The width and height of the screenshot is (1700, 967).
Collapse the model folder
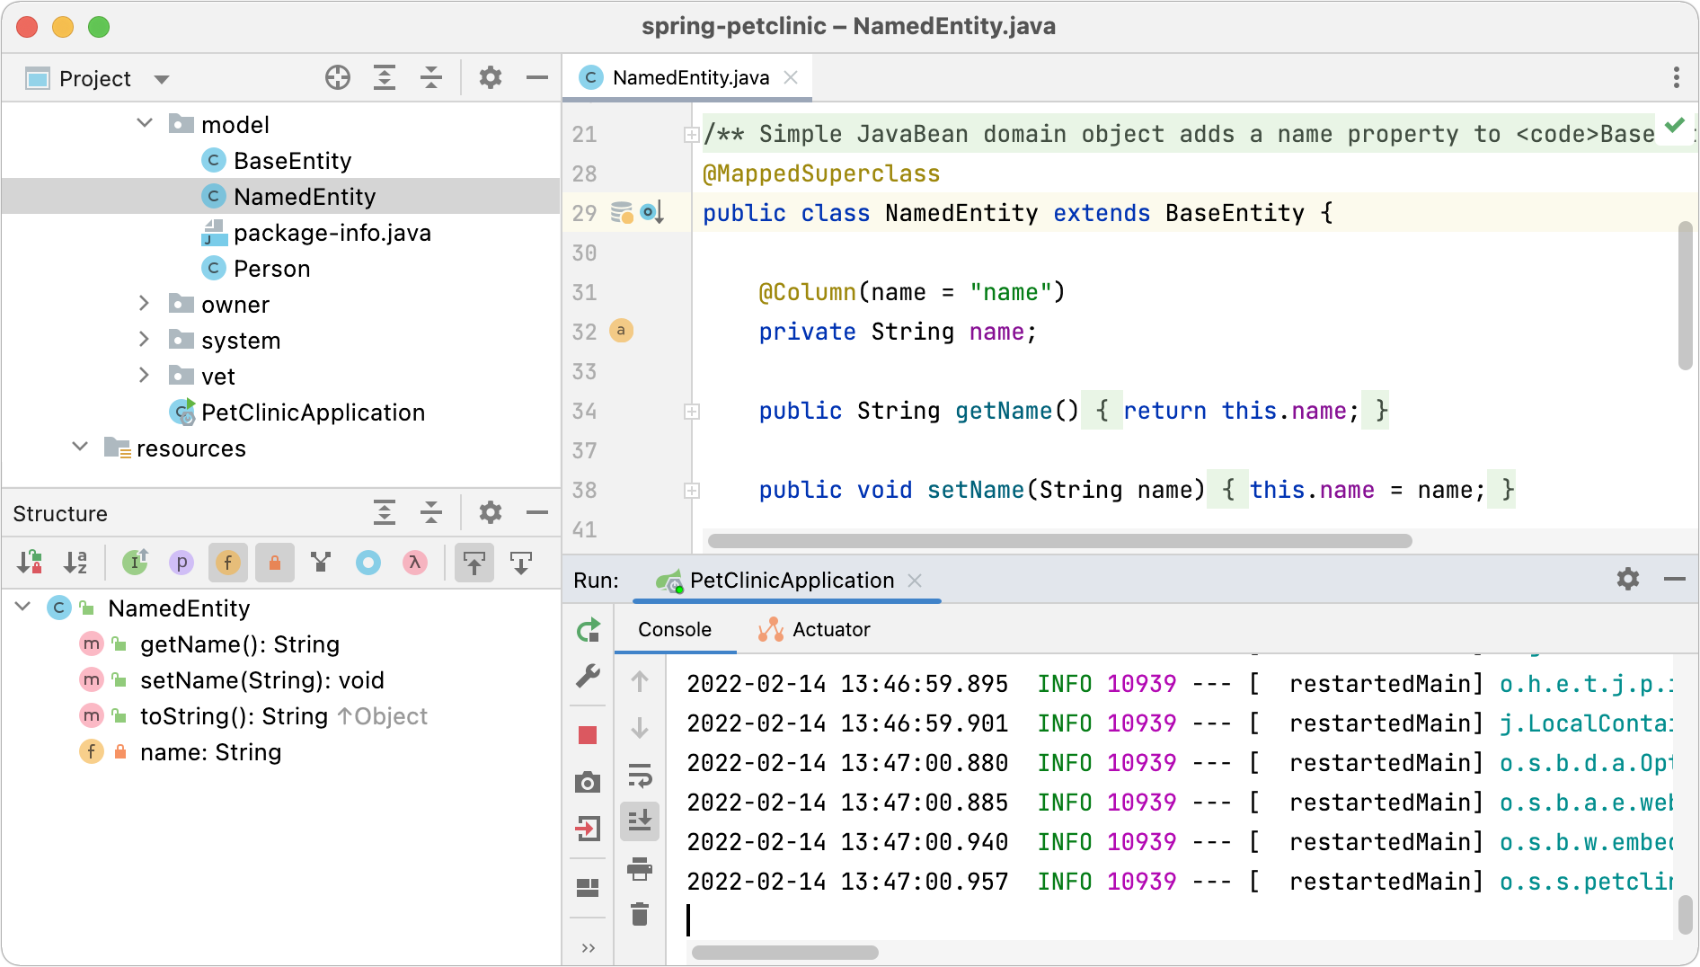click(145, 123)
